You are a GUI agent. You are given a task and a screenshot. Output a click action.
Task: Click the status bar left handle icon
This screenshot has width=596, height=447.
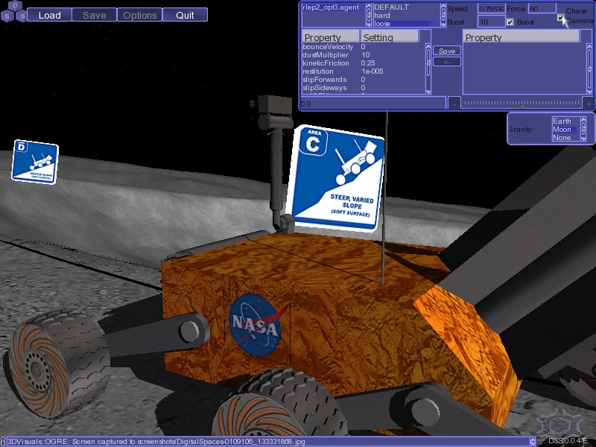[3, 441]
